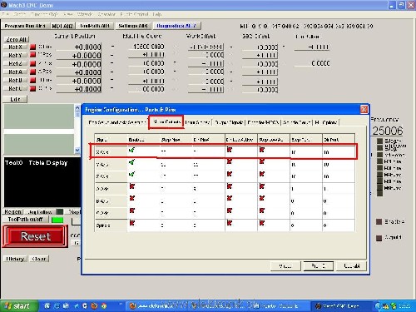Toggle Step Low Active for B Axis

262,199
